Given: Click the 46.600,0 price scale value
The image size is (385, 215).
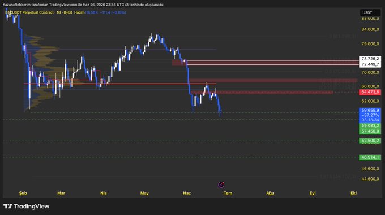Looking at the screenshot, I should click(370, 169).
